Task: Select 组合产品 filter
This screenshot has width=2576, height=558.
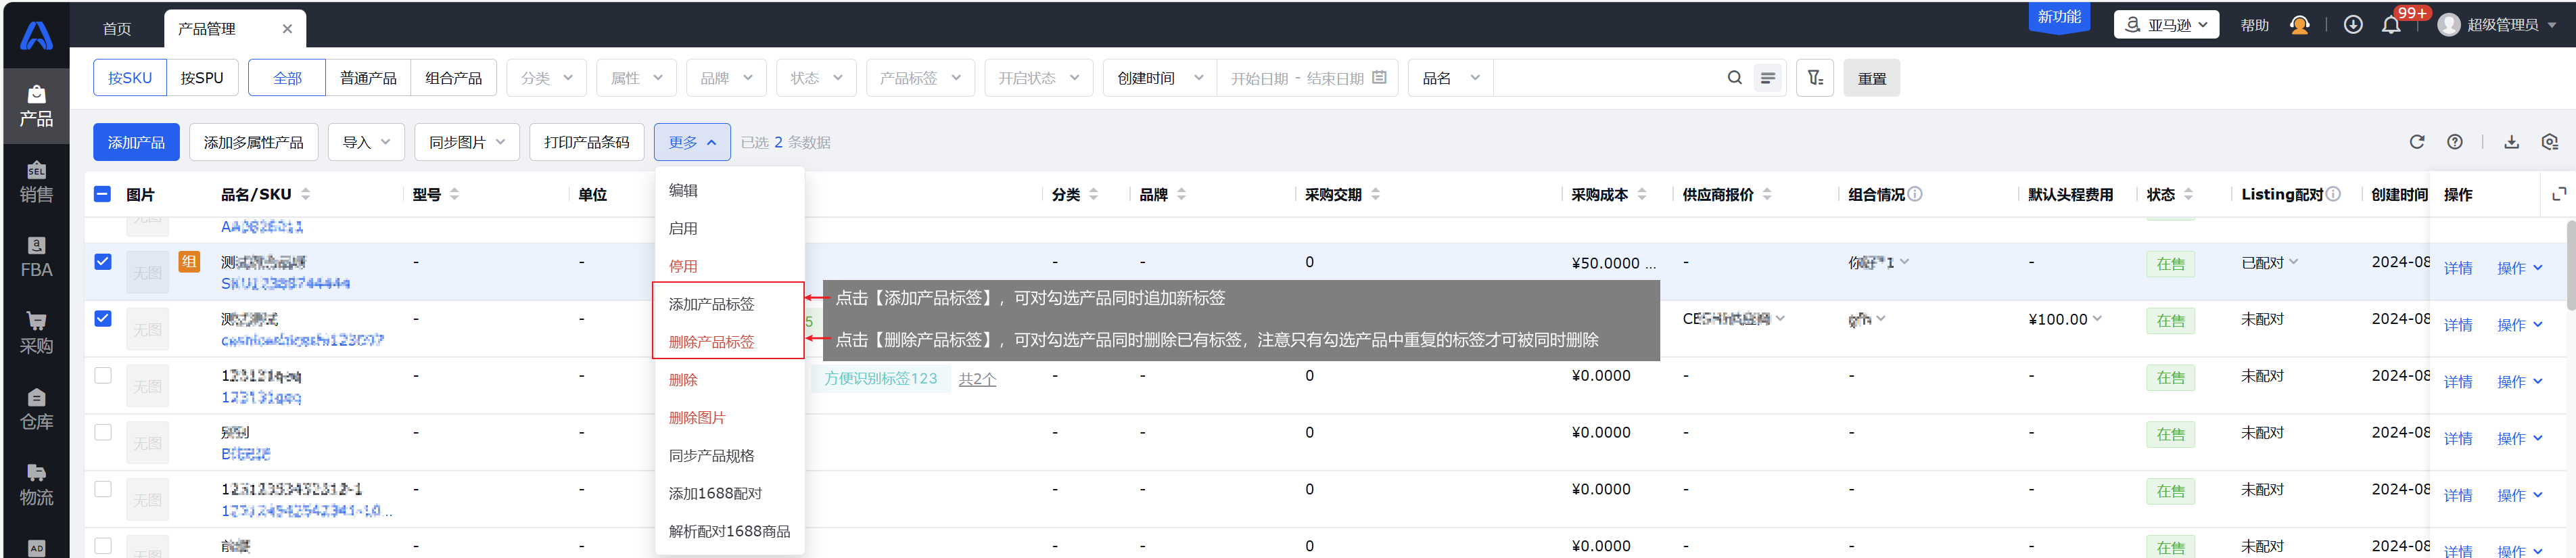Action: [x=453, y=78]
